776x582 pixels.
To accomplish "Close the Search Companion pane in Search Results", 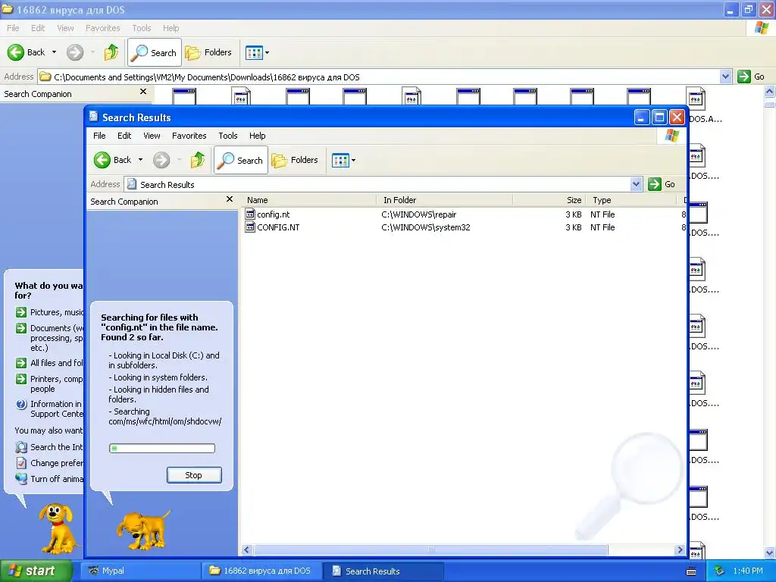I will [229, 199].
